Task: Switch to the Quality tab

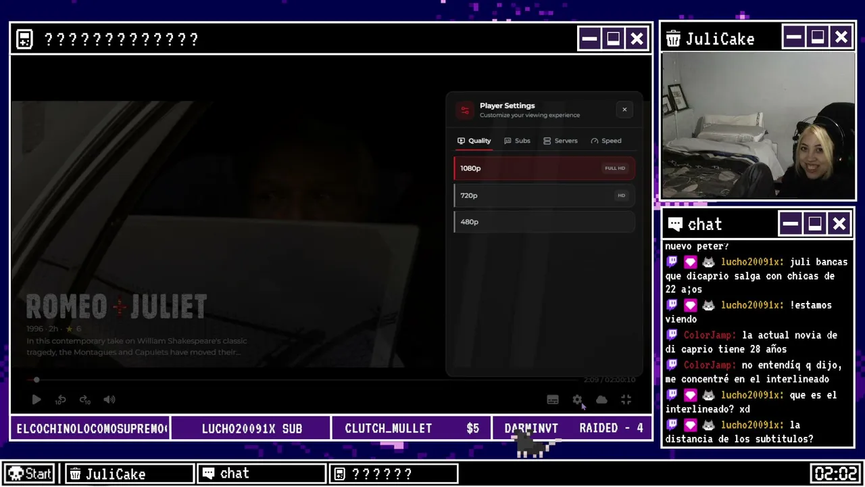Action: pyautogui.click(x=474, y=141)
